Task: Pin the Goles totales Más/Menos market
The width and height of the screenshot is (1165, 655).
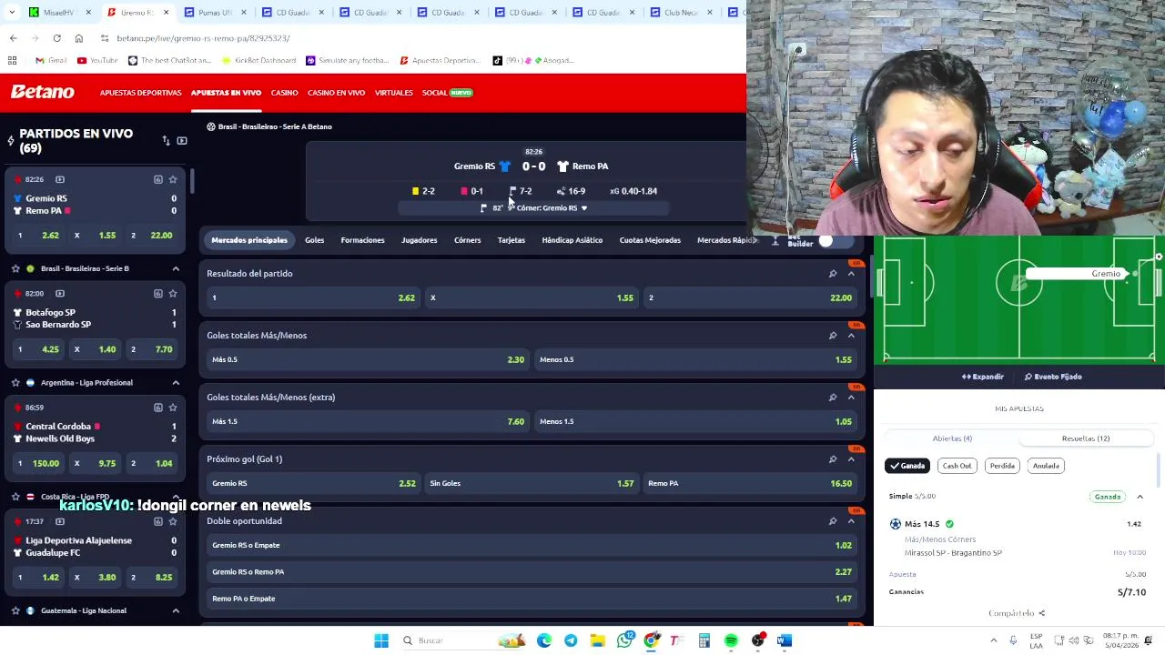Action: tap(832, 335)
